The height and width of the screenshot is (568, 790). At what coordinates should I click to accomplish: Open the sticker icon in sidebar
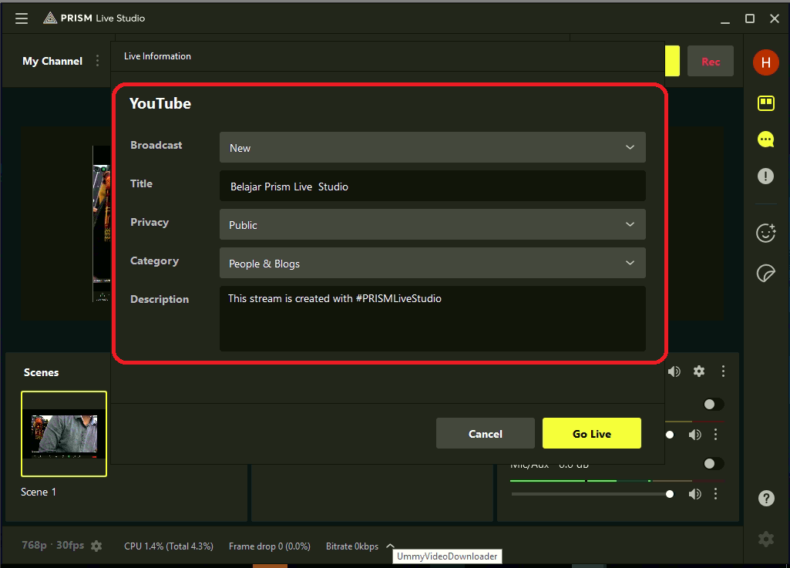point(766,273)
